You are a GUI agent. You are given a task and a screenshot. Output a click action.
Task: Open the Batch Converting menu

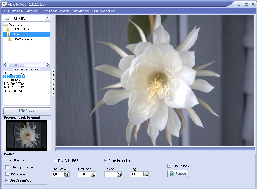point(74,11)
